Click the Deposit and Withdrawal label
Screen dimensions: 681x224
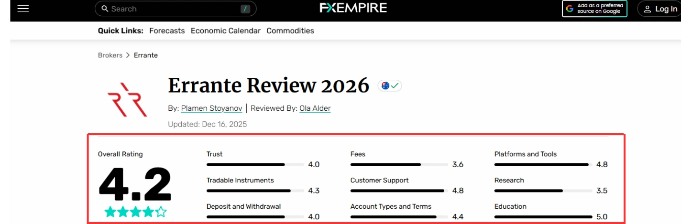(x=243, y=207)
